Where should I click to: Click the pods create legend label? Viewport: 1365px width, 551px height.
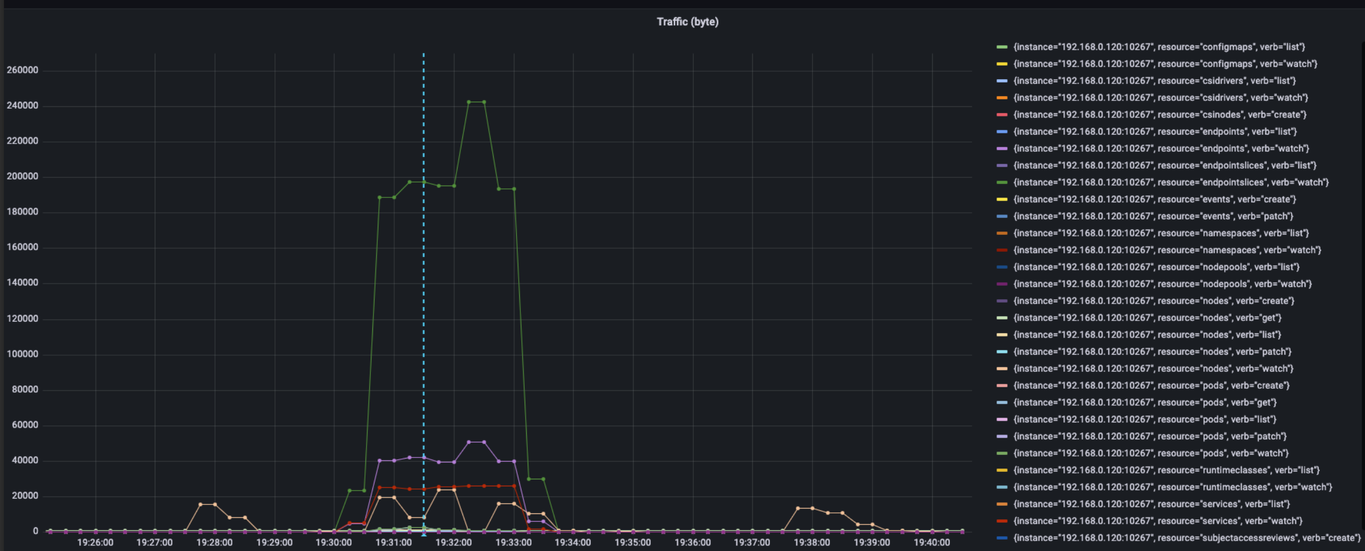click(1151, 386)
